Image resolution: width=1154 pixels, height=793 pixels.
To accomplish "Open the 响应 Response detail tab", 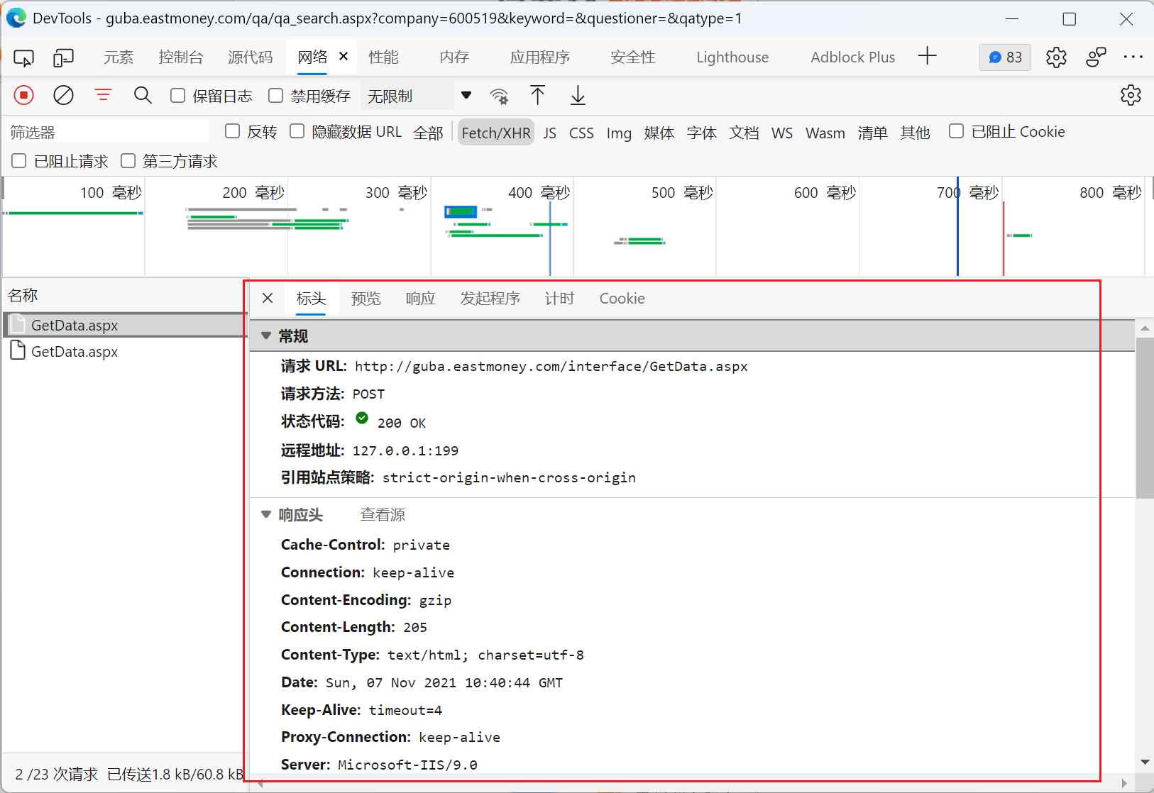I will 421,299.
